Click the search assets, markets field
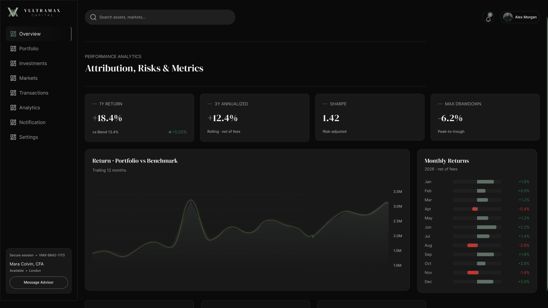 point(160,17)
